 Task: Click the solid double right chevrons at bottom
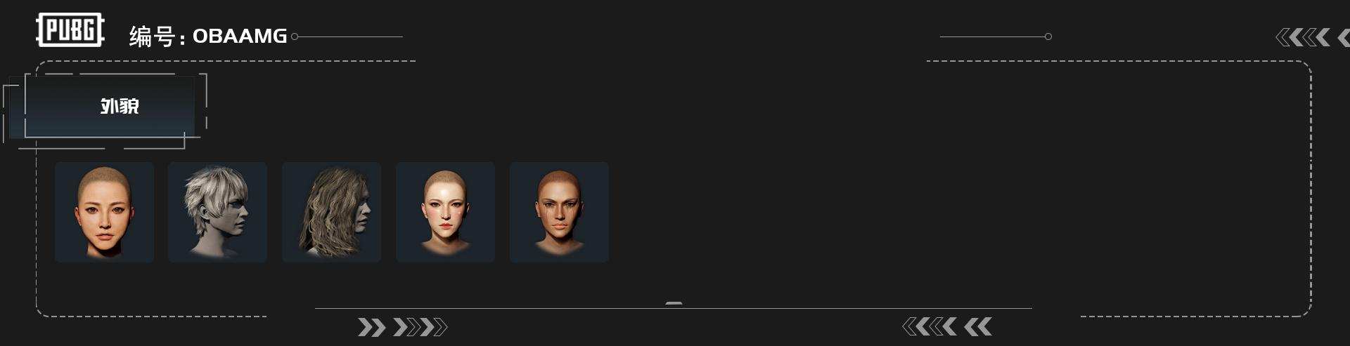pyautogui.click(x=372, y=327)
